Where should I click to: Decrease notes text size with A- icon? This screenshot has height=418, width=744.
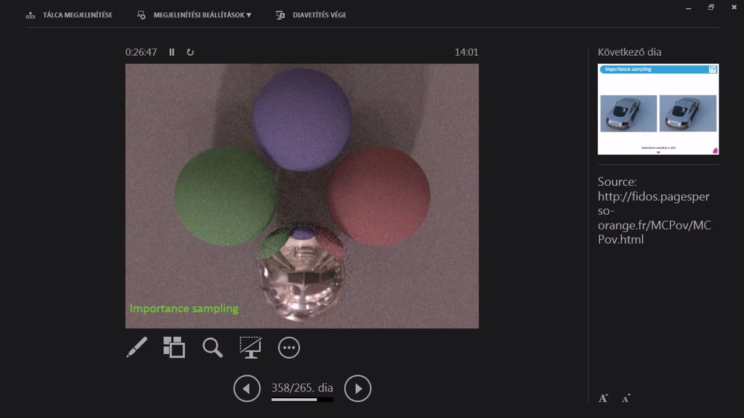pyautogui.click(x=626, y=398)
